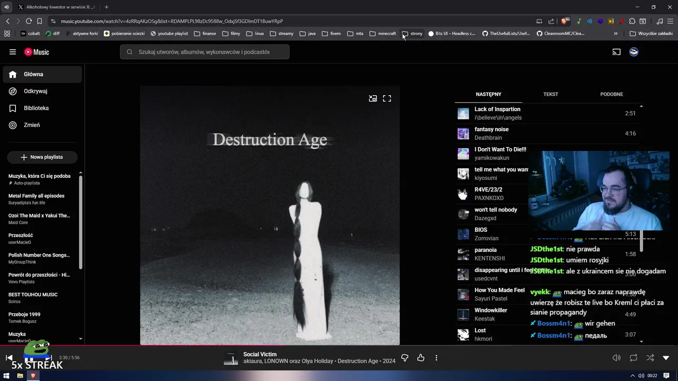
Task: Bookmark this page in the address bar
Action: [39, 21]
